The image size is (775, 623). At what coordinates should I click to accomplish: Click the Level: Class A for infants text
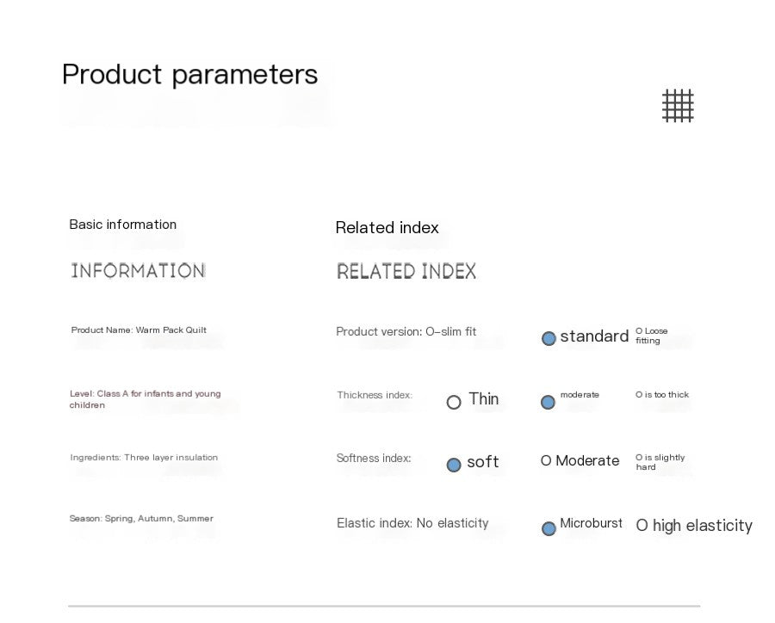click(145, 399)
